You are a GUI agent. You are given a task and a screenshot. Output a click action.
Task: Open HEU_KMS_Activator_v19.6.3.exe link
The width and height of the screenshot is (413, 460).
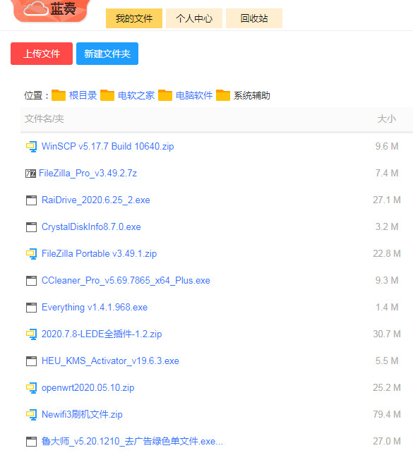point(110,361)
